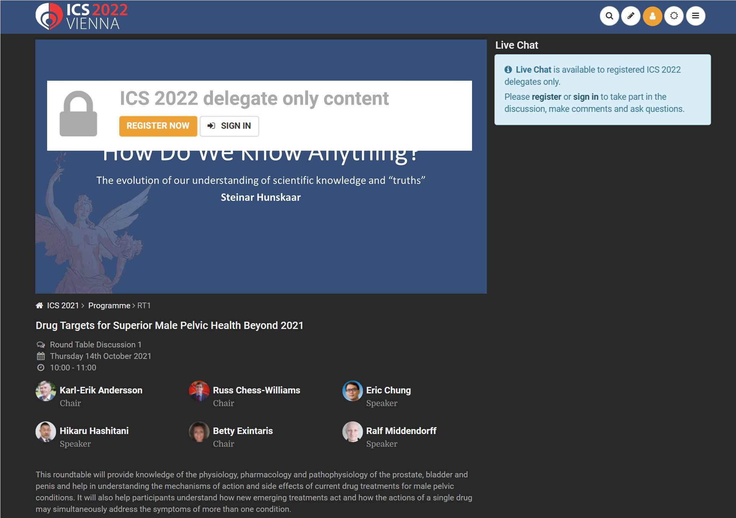Click the '10:00 - 11:00' time text

tap(73, 368)
